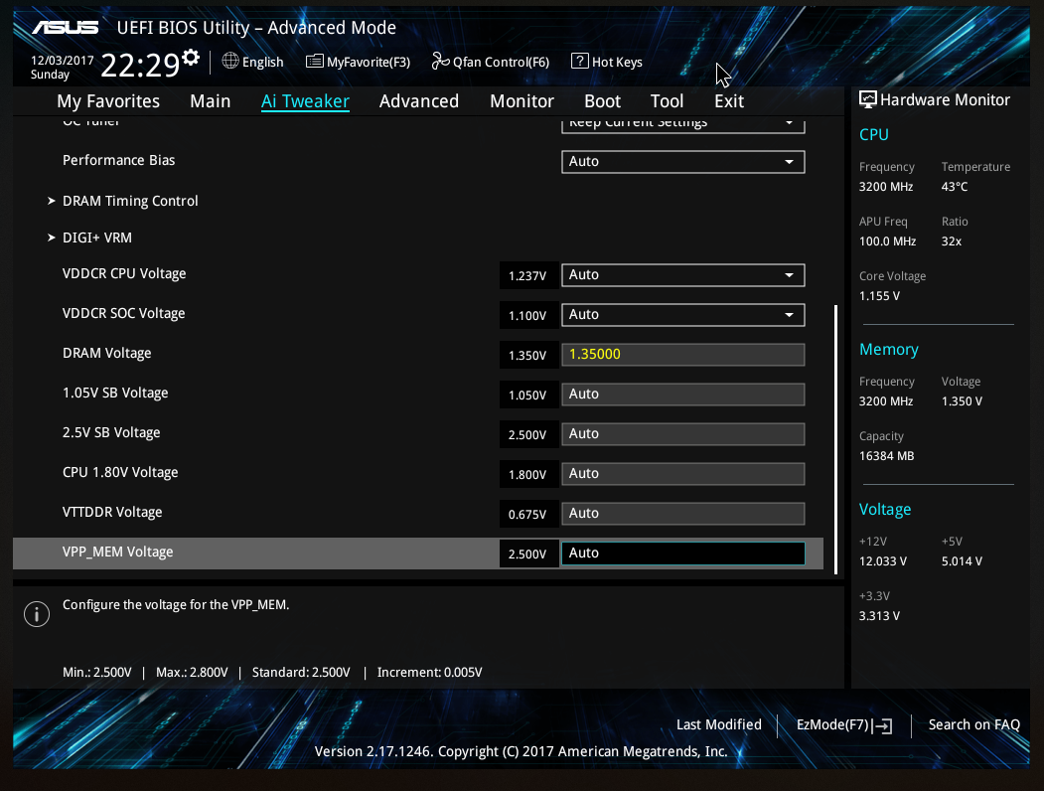Screen dimensions: 1044x791
Task: Click the 1.05V SB Voltage Auto field
Action: pyautogui.click(x=683, y=395)
